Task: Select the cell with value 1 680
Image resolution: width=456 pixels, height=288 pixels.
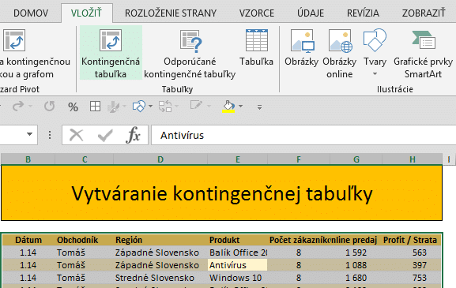Action: click(356, 278)
